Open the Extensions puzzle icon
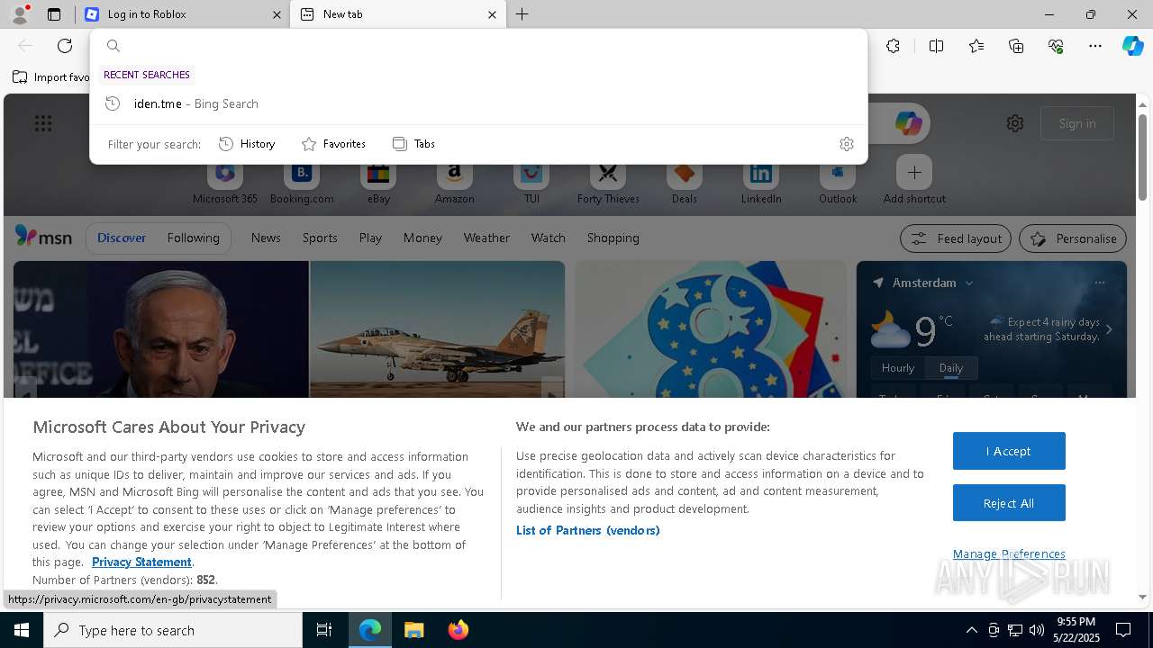Screen dimensions: 1153x648 [x=893, y=46]
